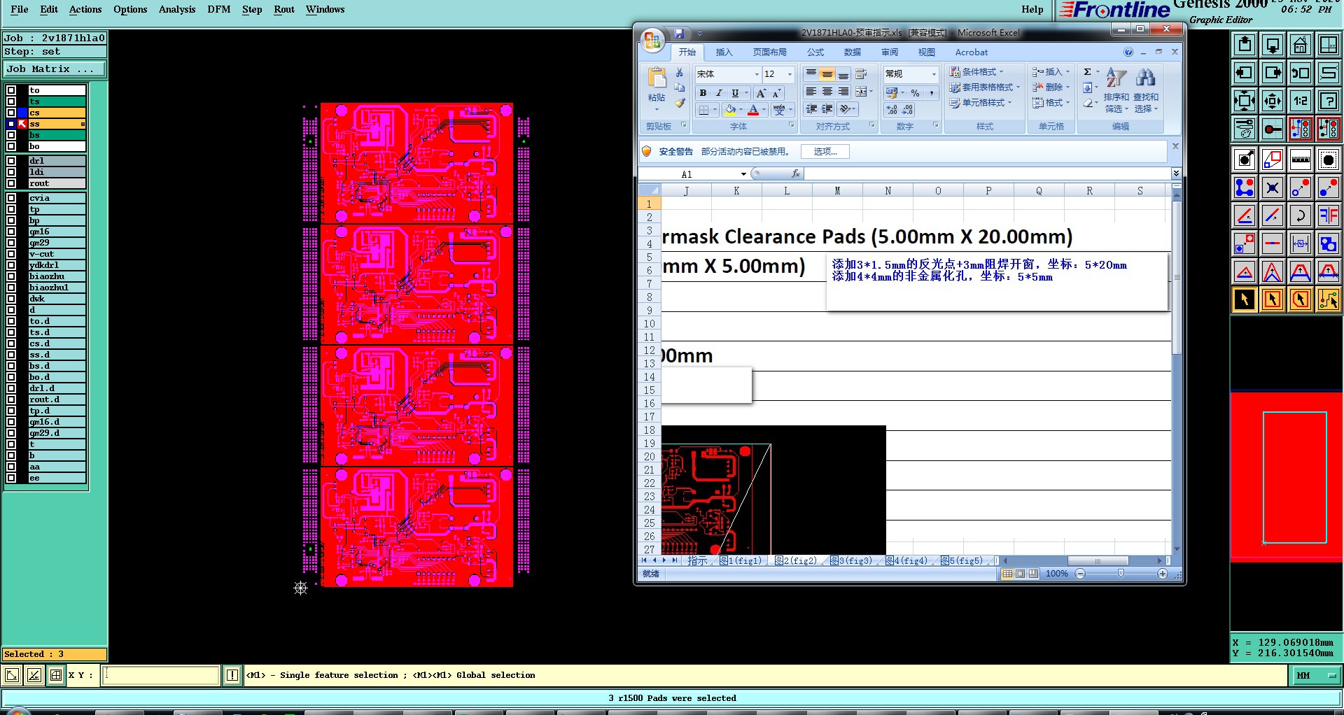
Task: Open the Rout menu in Genesis
Action: coord(284,9)
